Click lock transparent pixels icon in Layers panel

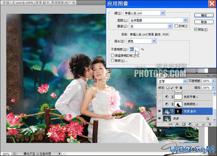pyautogui.click(x=168, y=88)
